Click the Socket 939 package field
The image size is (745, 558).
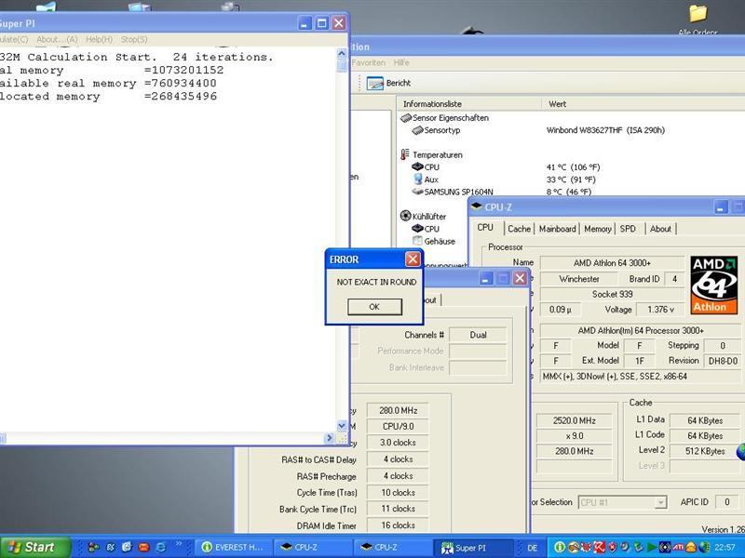(x=612, y=294)
